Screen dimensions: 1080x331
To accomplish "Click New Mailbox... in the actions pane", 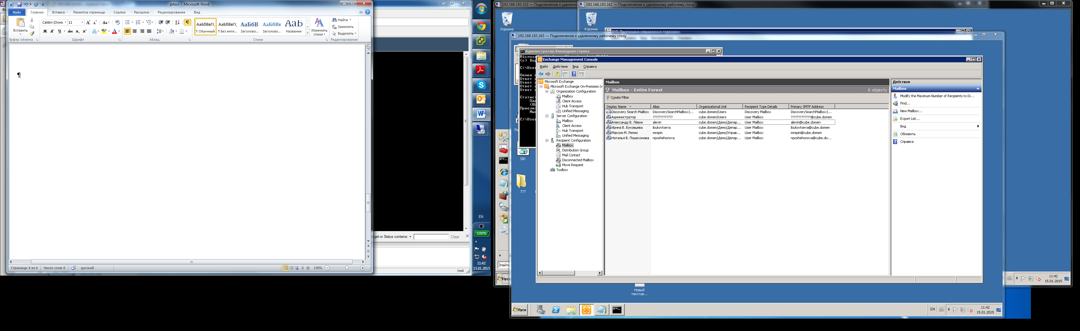I will pyautogui.click(x=911, y=111).
